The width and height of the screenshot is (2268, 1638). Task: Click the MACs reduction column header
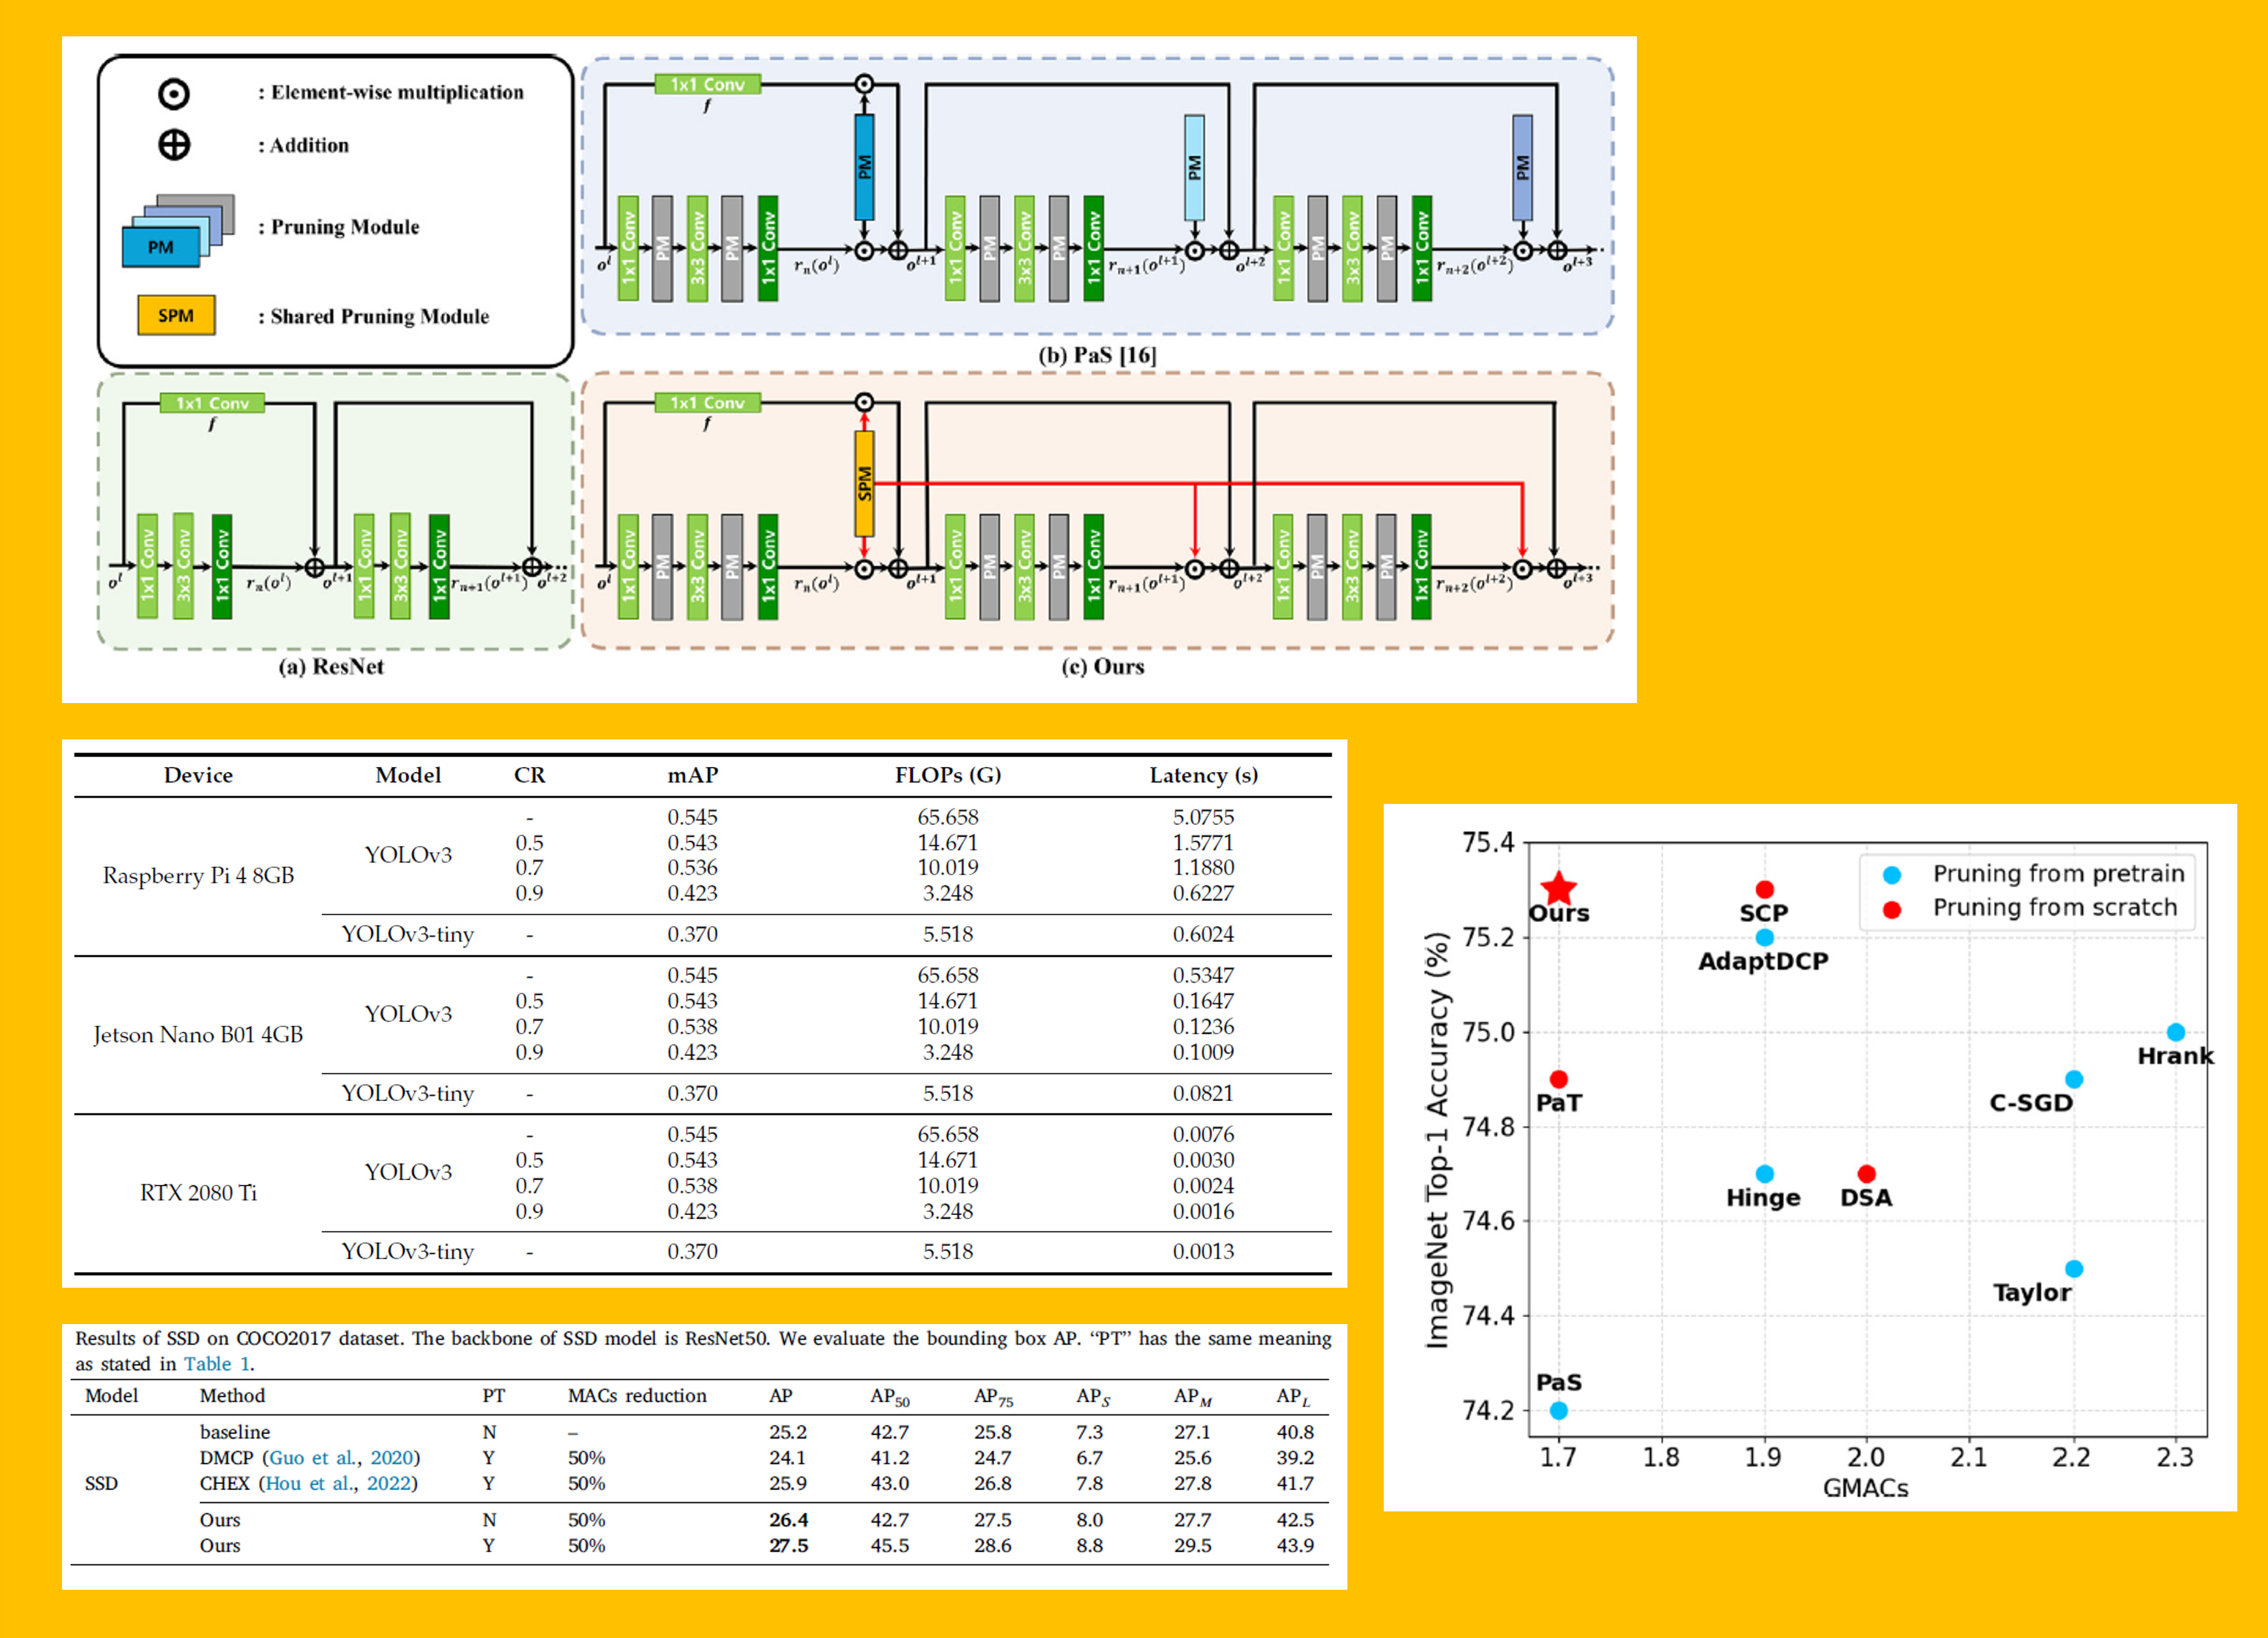click(x=637, y=1396)
